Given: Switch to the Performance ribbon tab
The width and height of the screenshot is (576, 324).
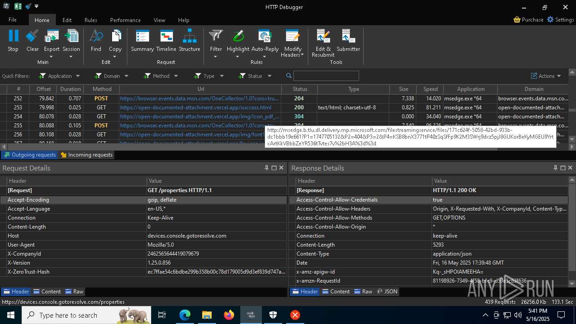Looking at the screenshot, I should pyautogui.click(x=125, y=20).
